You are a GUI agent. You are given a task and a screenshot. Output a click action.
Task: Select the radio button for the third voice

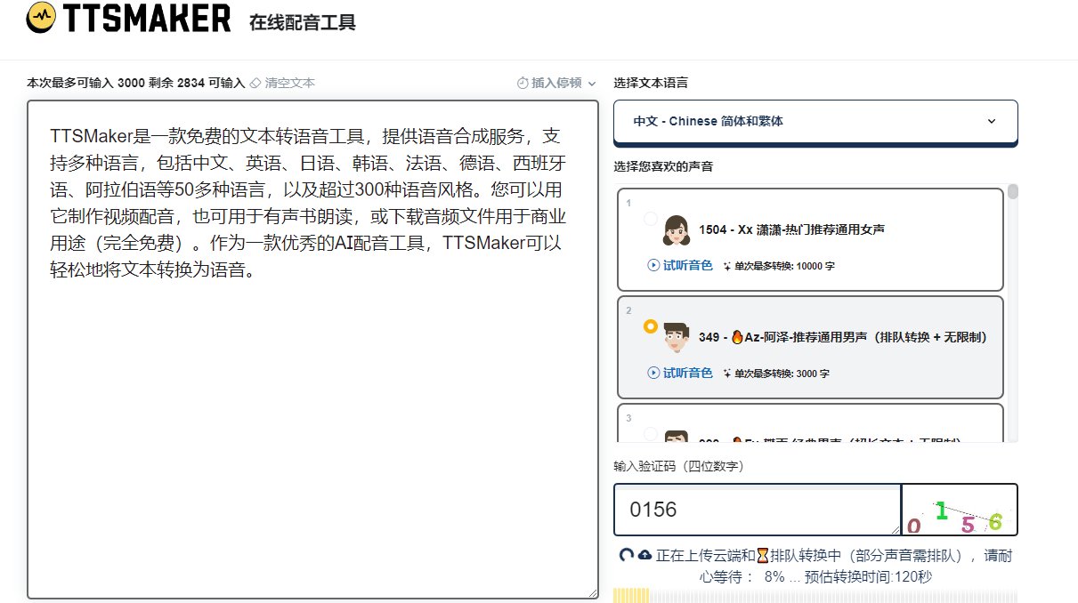coord(651,433)
